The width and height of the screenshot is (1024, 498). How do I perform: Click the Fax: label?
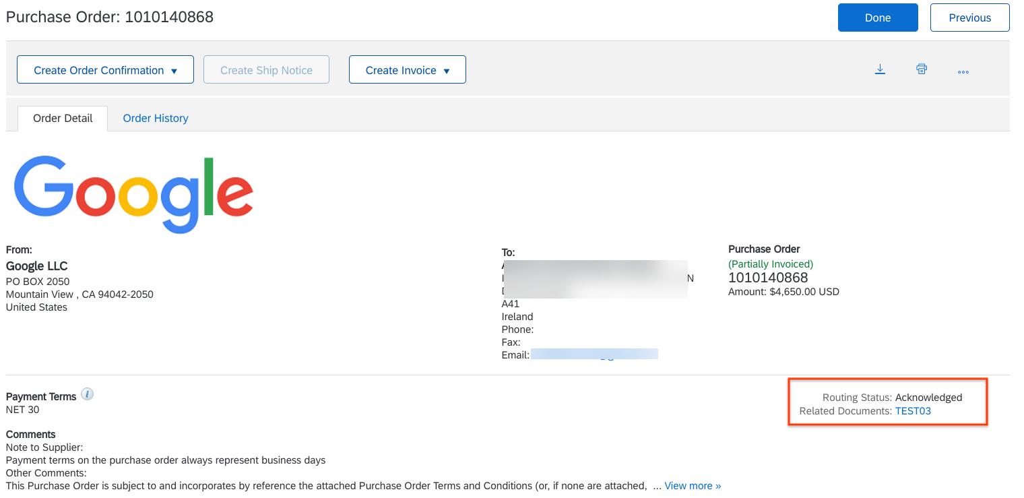coord(511,342)
